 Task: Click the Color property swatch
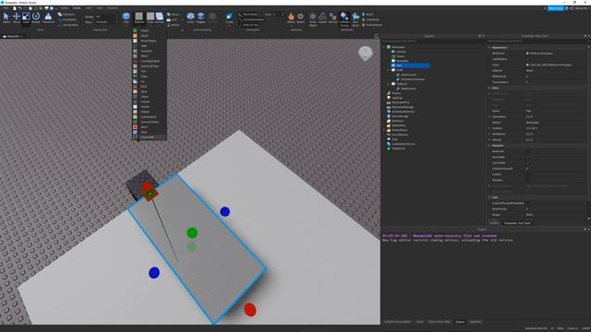pyautogui.click(x=527, y=65)
